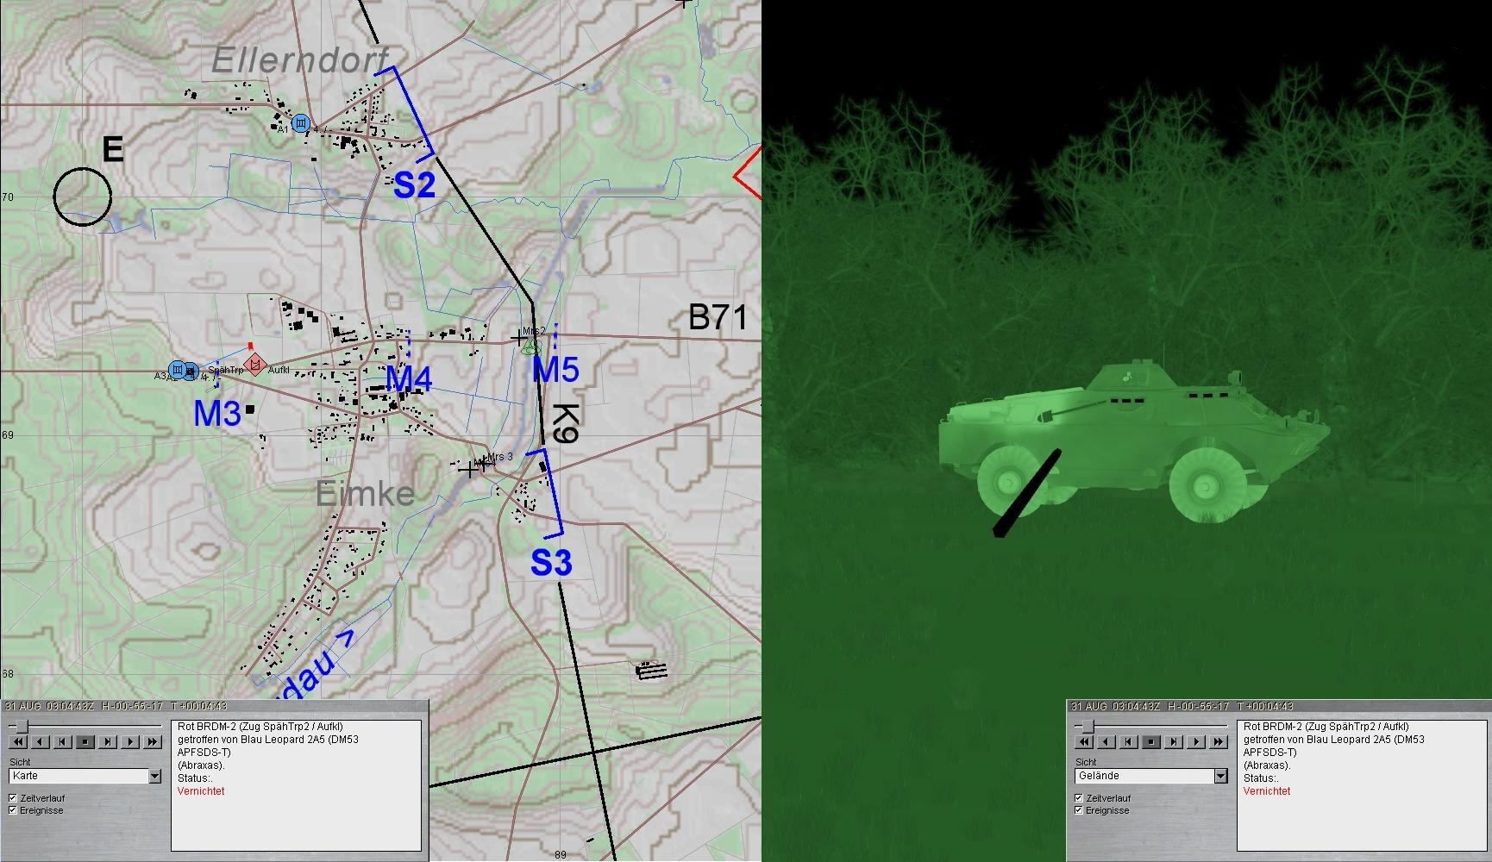Viewport: 1492px width, 862px height.
Task: Click the red Aufkl recon unit symbol
Action: pos(254,363)
